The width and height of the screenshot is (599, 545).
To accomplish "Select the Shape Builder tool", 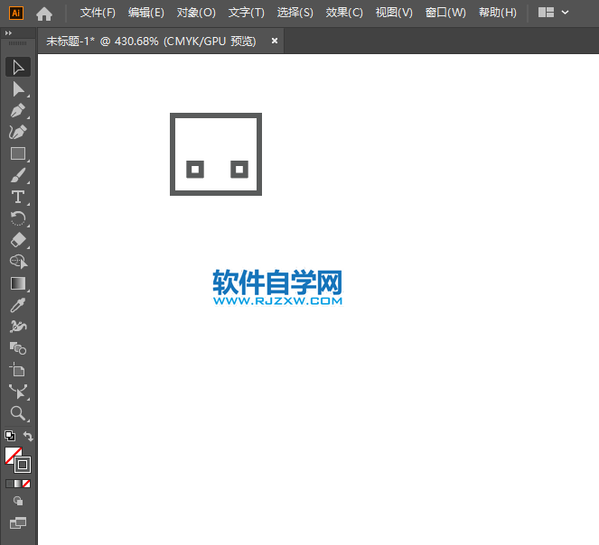I will tap(18, 262).
